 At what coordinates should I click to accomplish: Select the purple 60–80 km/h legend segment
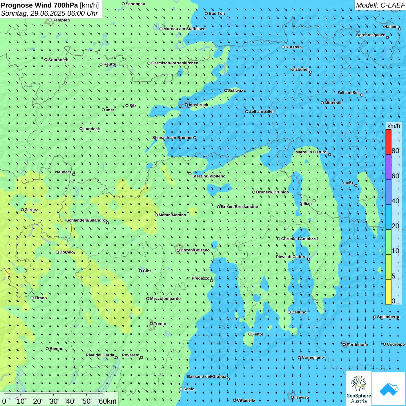[388, 167]
